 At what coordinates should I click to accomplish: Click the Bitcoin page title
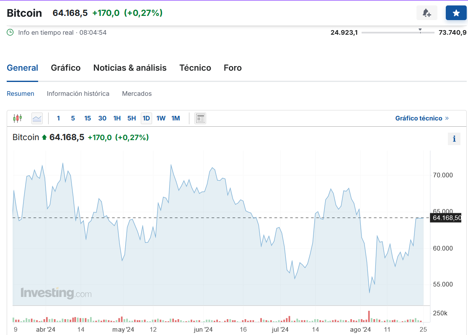(24, 13)
